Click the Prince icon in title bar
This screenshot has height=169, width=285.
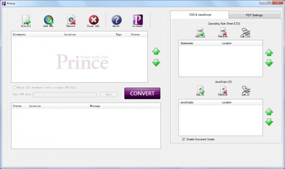coord(4,3)
